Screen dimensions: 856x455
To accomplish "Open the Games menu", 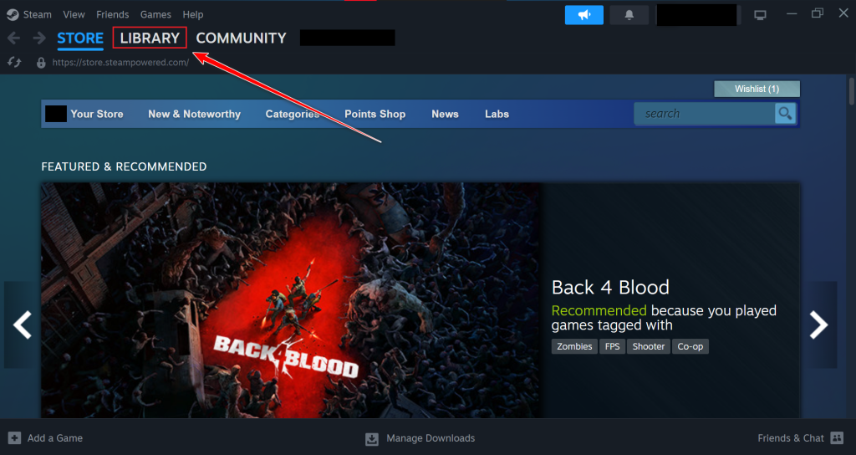I will tap(155, 15).
